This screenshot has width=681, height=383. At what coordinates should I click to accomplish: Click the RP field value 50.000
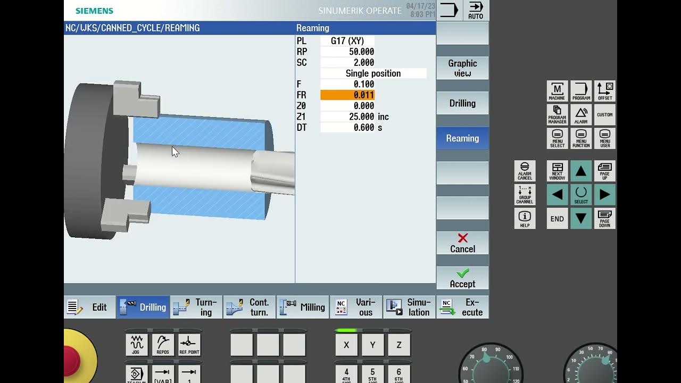coord(347,52)
